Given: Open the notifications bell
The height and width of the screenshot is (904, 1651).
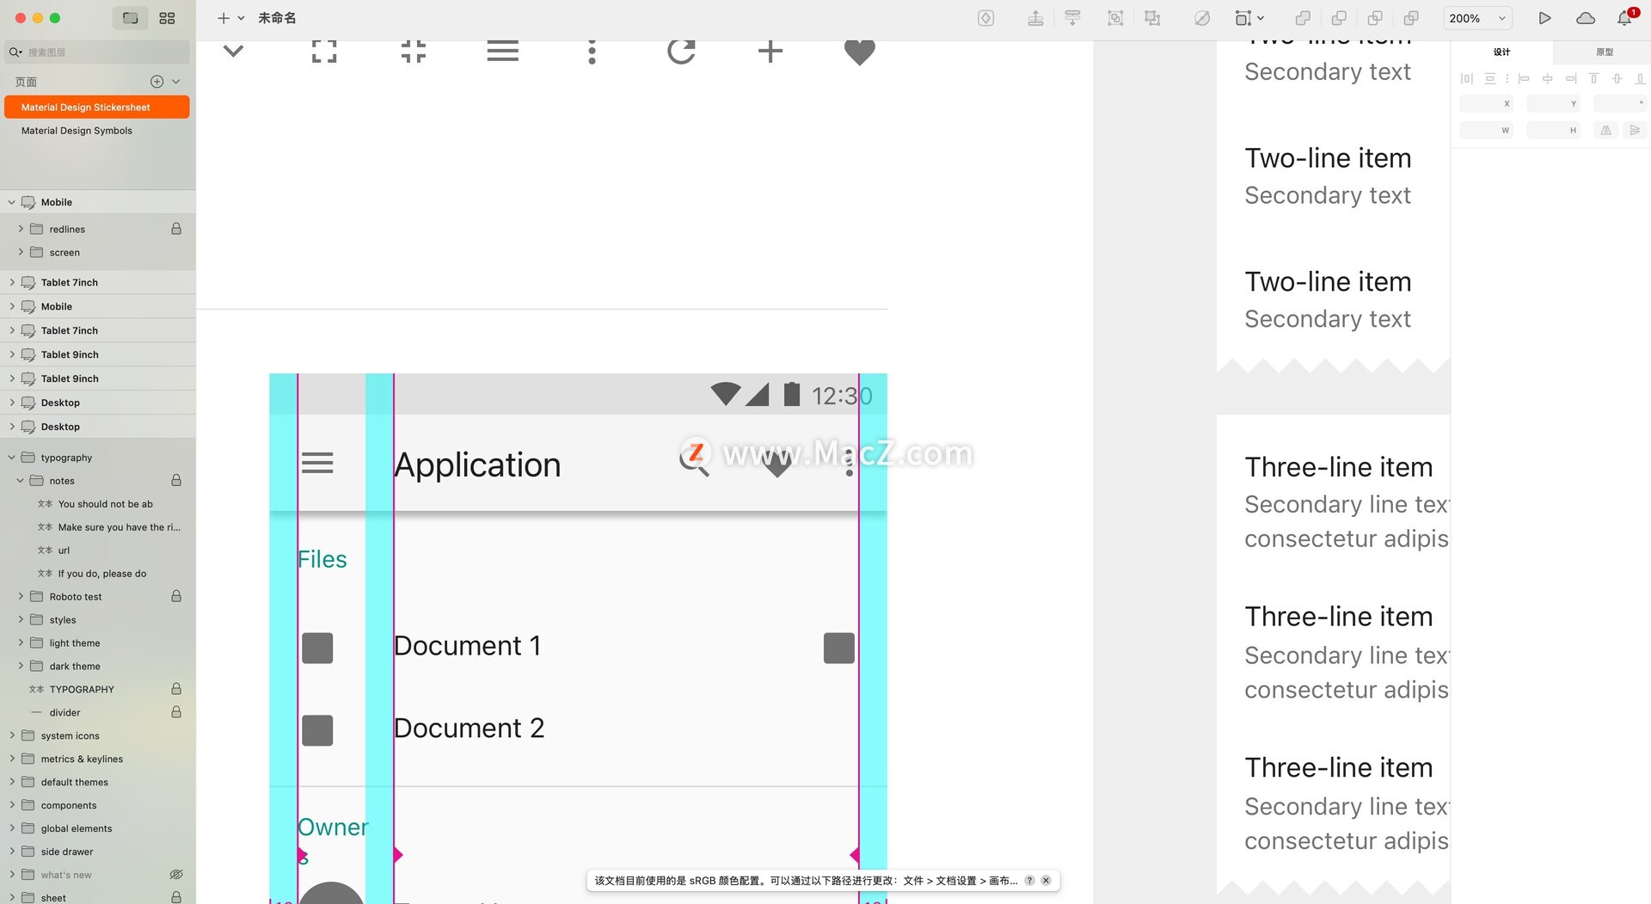Looking at the screenshot, I should (x=1624, y=18).
